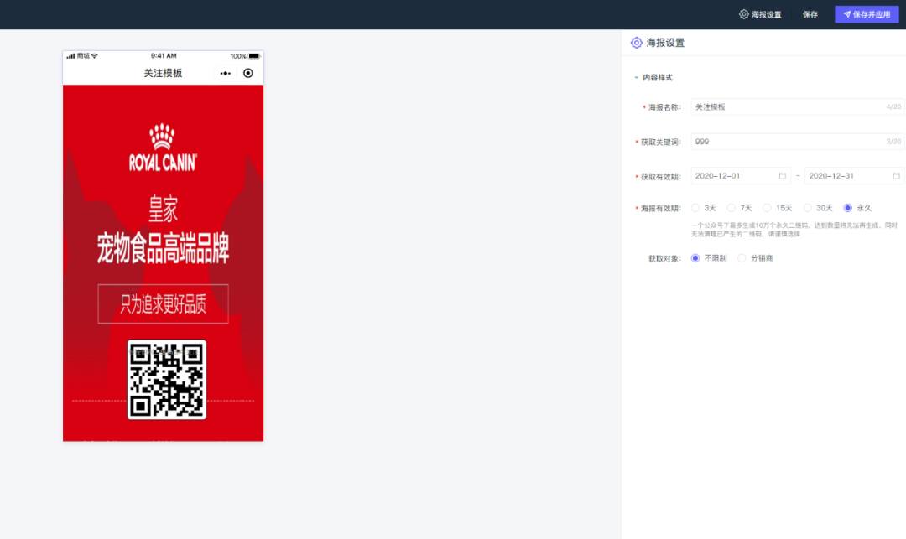This screenshot has width=906, height=539.
Task: Click the battery icon in phone status bar
Action: 254,56
